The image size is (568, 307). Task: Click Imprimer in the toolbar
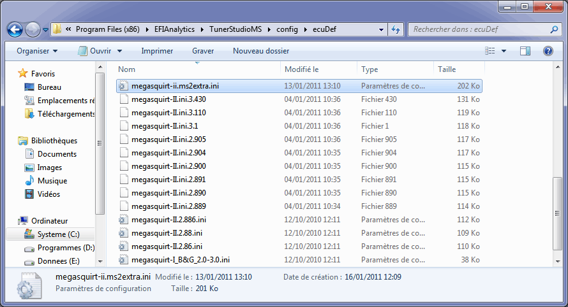click(x=157, y=51)
